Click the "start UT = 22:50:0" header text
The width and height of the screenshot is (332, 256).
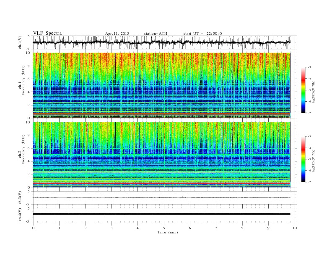[202, 33]
